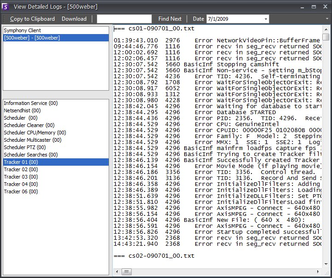
Task: Click 'mainfrm loadfps capture fps' log line
Action: 217,148
